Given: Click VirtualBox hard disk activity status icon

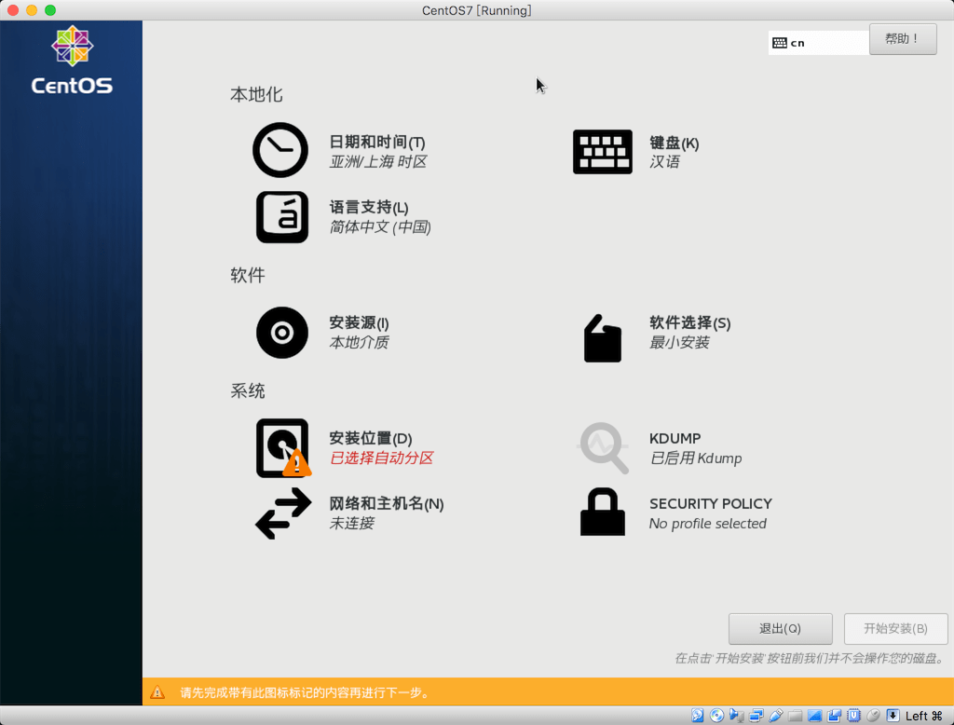Looking at the screenshot, I should (x=697, y=716).
